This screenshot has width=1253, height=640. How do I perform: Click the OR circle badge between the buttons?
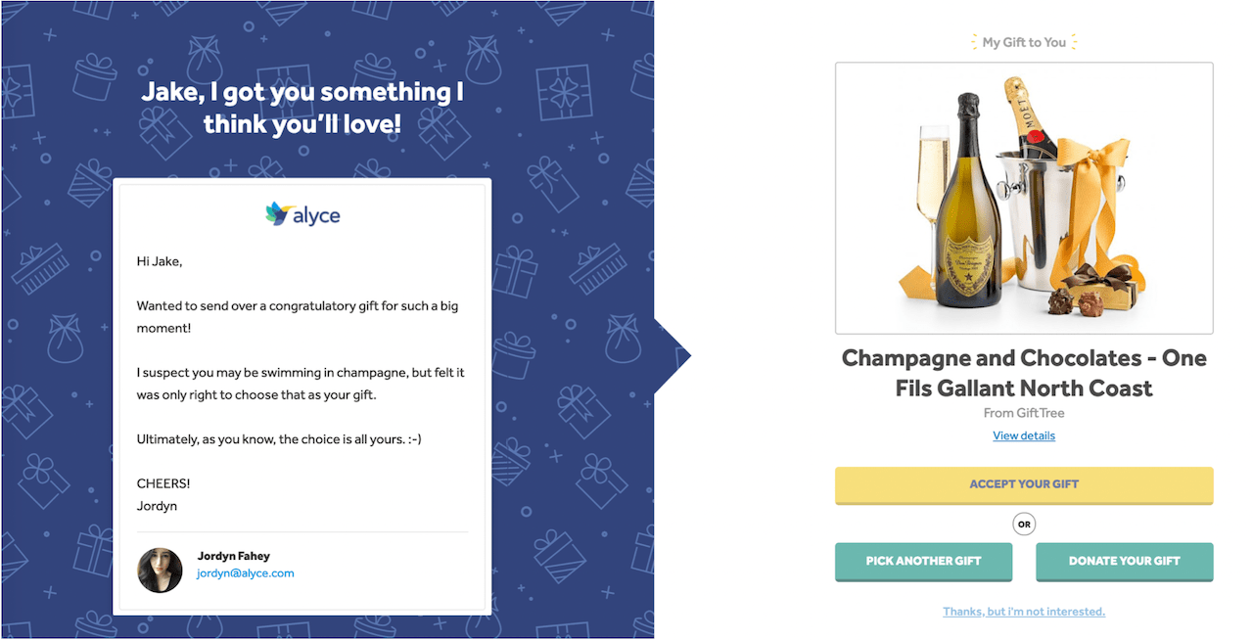1024,525
